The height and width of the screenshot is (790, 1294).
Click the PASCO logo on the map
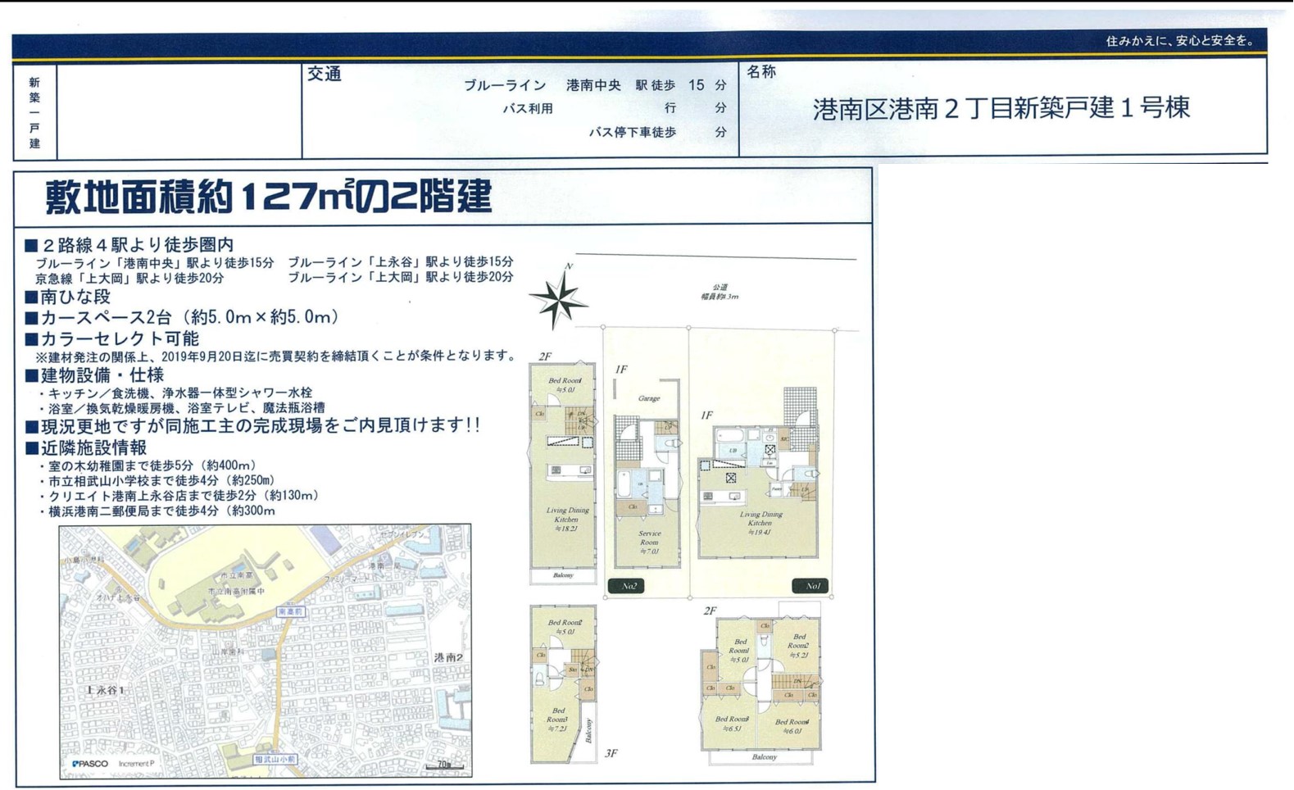click(x=90, y=764)
